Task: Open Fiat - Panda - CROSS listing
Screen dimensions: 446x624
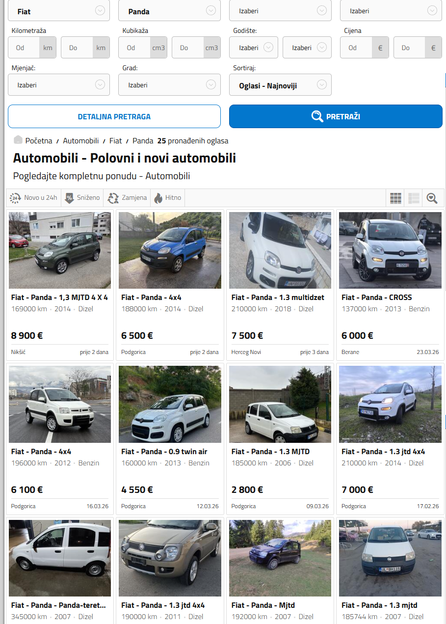Action: click(377, 298)
